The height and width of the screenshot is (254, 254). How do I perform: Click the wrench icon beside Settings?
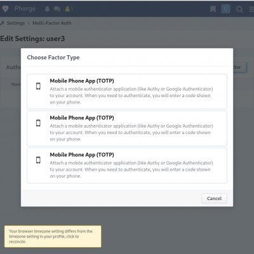[3, 23]
